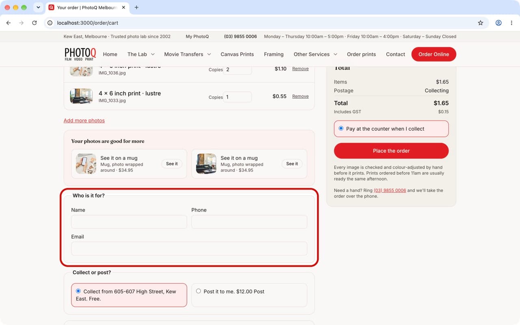The width and height of the screenshot is (520, 325).
Task: Click Place the order button
Action: (x=391, y=151)
